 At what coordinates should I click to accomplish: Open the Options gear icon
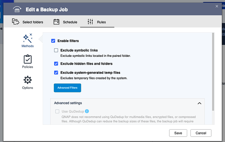click(x=28, y=80)
